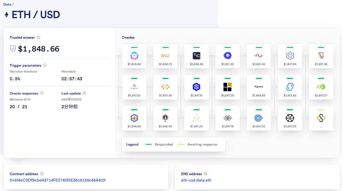Click the blue hexagon S oracle logo
Image resolution: width=343 pixels, height=191 pixels.
pos(196,86)
